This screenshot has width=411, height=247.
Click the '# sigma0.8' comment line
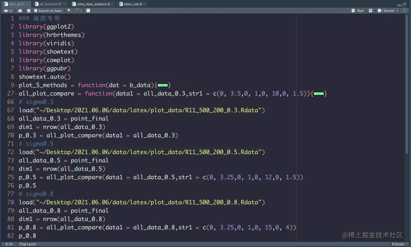coord(36,194)
